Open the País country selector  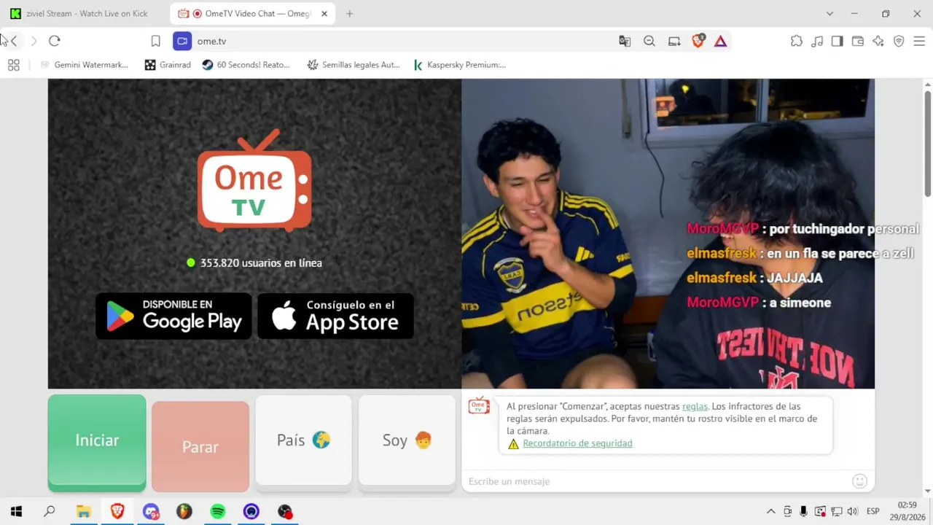(303, 440)
